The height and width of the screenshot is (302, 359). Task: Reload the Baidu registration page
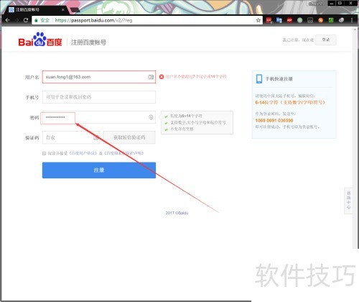click(26, 20)
